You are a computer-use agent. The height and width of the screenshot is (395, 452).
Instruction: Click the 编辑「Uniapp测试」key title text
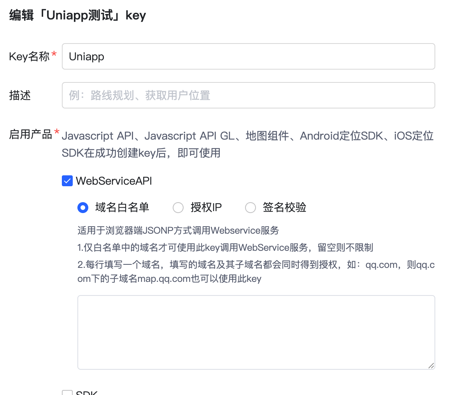(x=77, y=15)
